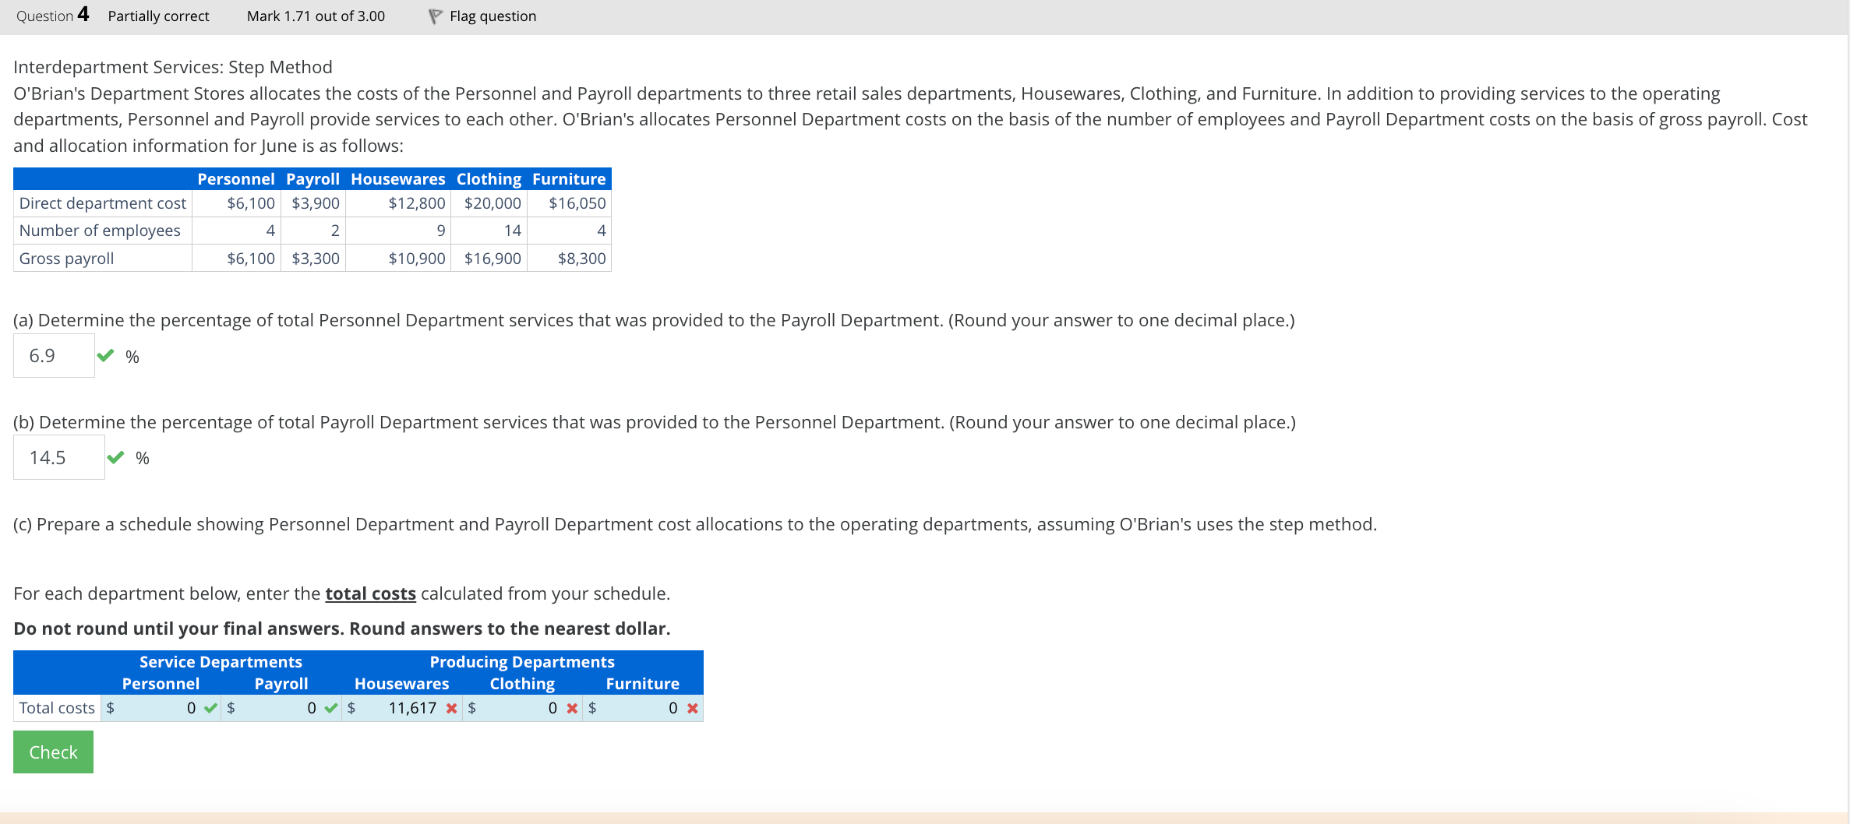1850x824 pixels.
Task: Click the red X beside the Furniture answer
Action: [691, 708]
